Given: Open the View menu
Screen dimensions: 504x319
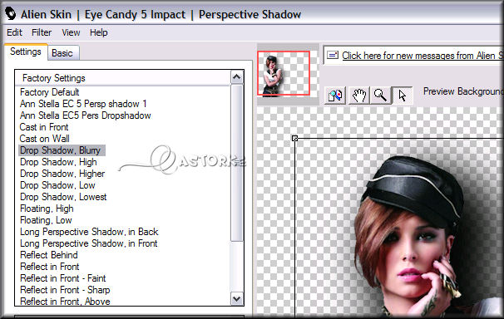Looking at the screenshot, I should 71,32.
